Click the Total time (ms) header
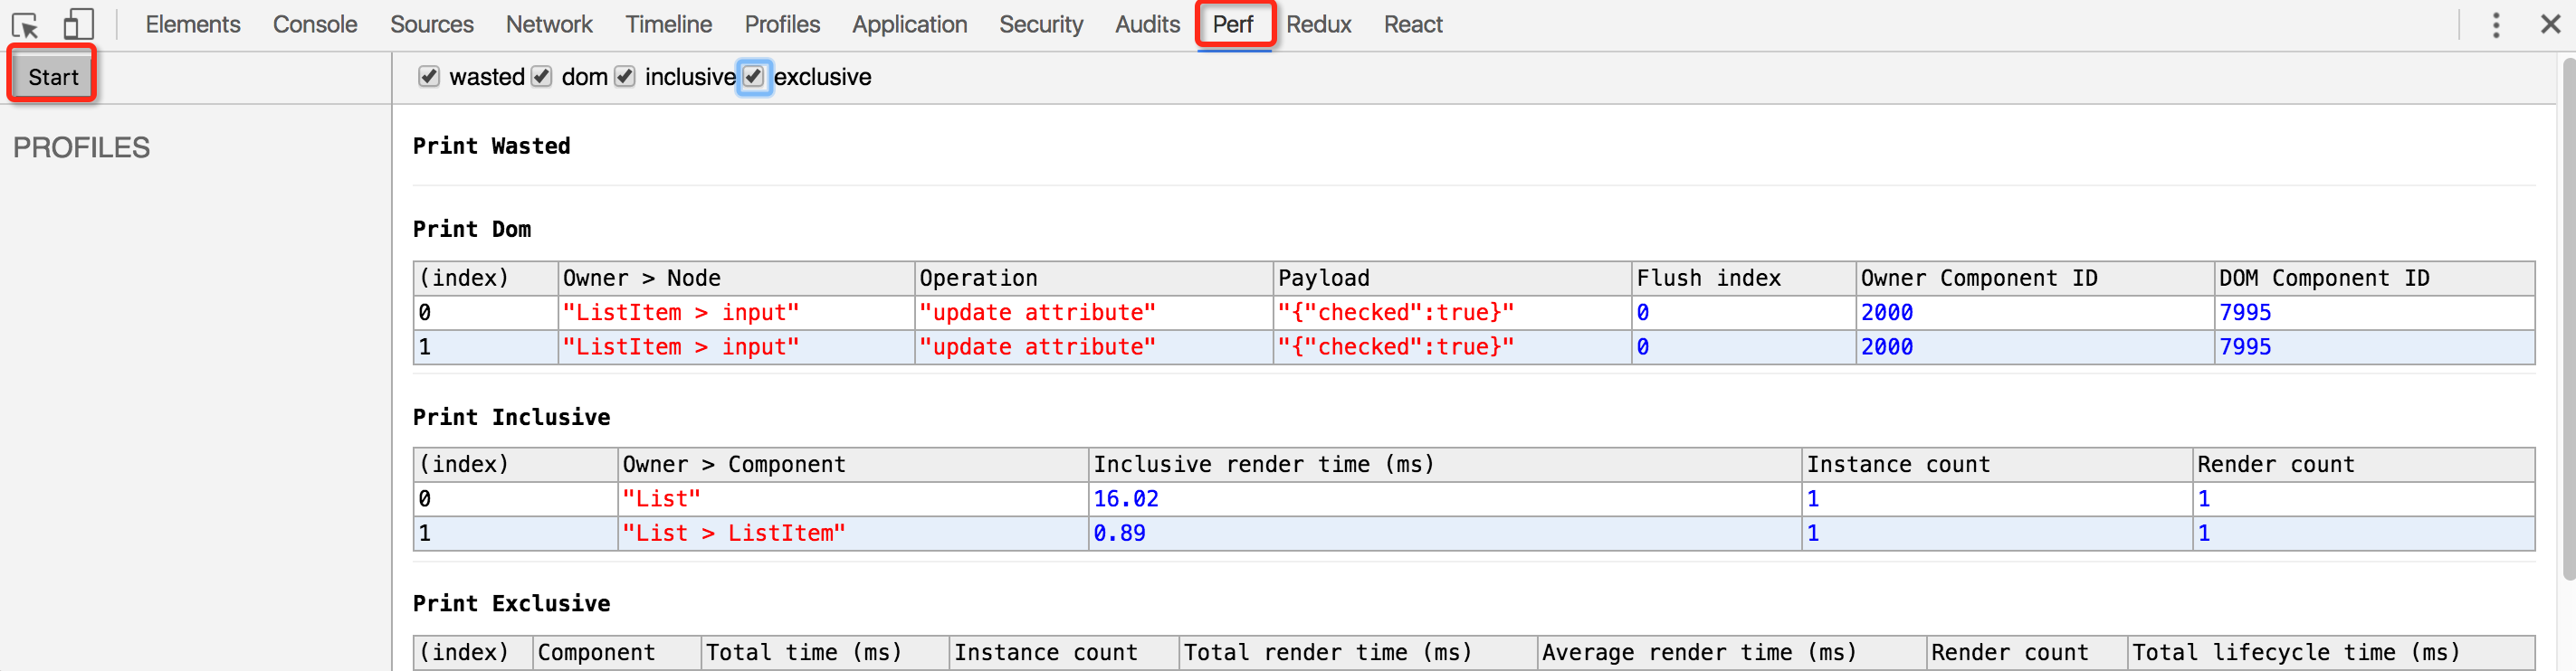Viewport: 2576px width, 671px height. (825, 652)
